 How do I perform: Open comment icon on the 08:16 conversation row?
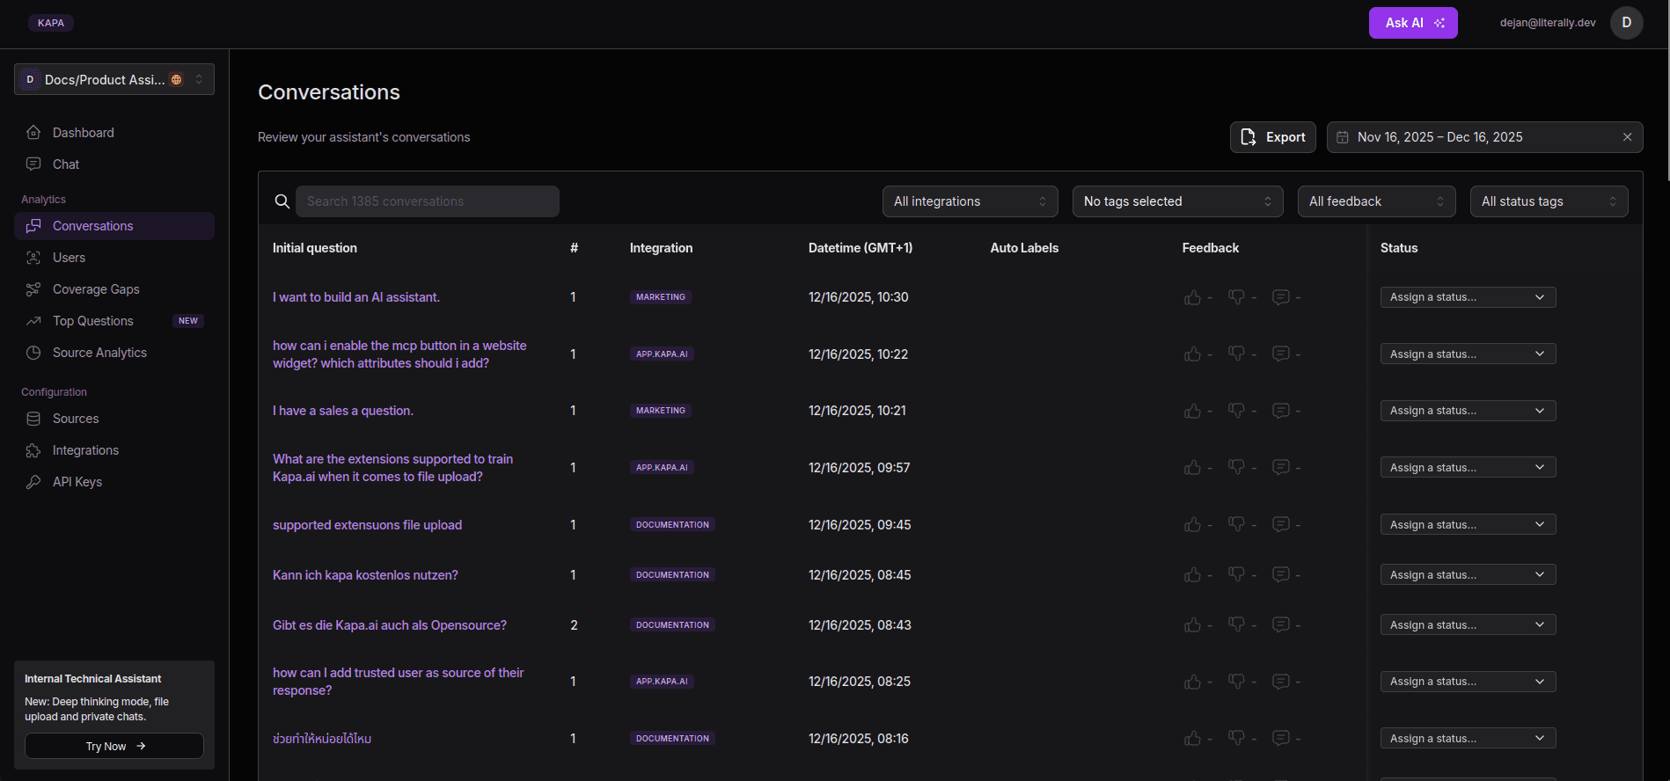click(x=1281, y=738)
